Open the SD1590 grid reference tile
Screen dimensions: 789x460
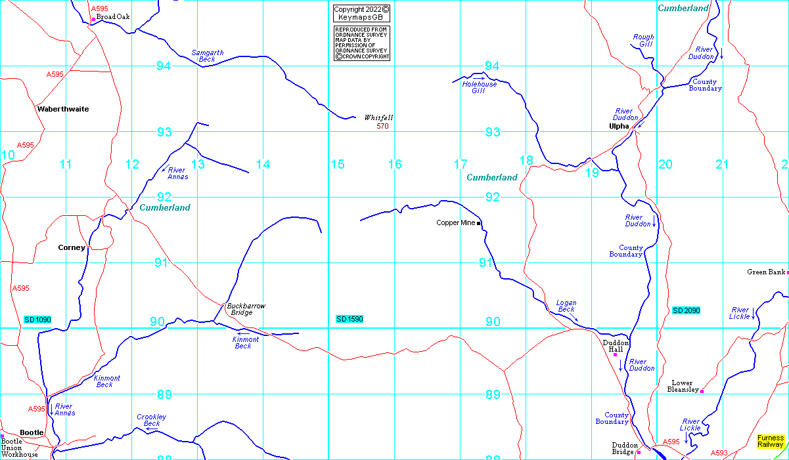(349, 319)
